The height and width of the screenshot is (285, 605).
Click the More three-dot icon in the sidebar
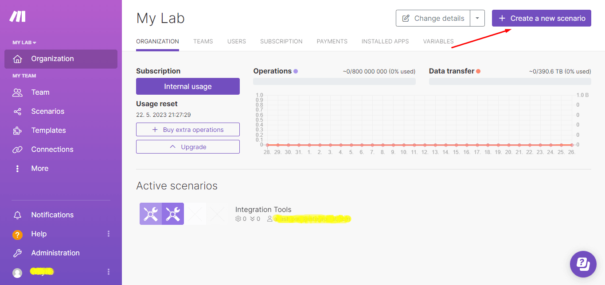pos(18,168)
